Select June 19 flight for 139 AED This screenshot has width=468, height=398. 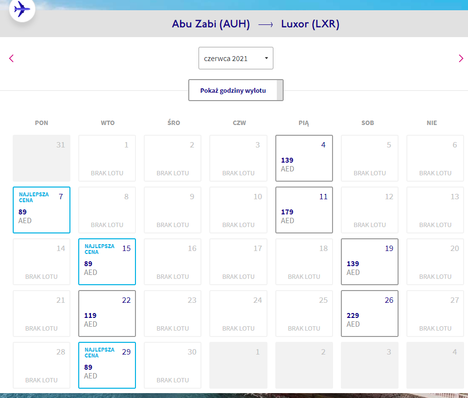coord(370,261)
